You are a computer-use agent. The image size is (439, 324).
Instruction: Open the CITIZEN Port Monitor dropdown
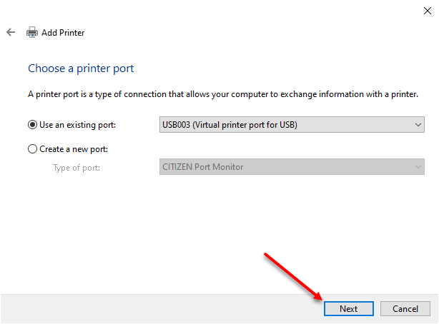click(x=292, y=167)
